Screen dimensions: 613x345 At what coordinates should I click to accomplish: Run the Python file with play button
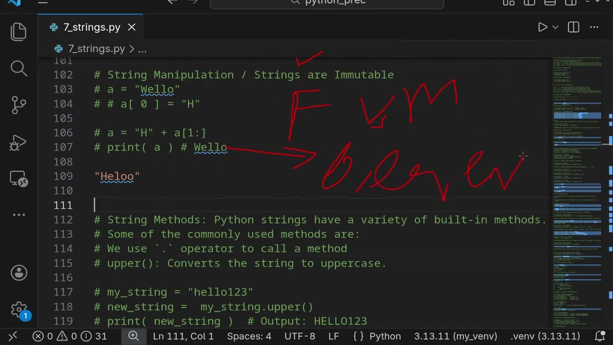pyautogui.click(x=543, y=27)
